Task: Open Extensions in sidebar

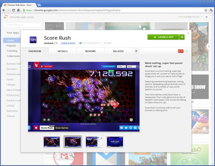Action: [12, 111]
